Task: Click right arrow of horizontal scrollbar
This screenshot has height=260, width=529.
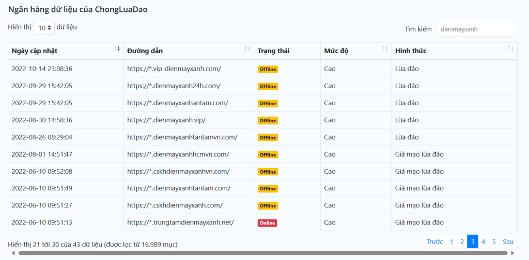Action: [x=512, y=253]
